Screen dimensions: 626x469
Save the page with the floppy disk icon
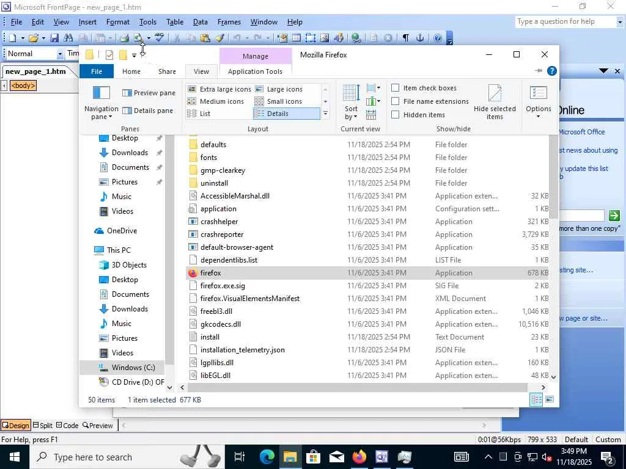tap(54, 38)
